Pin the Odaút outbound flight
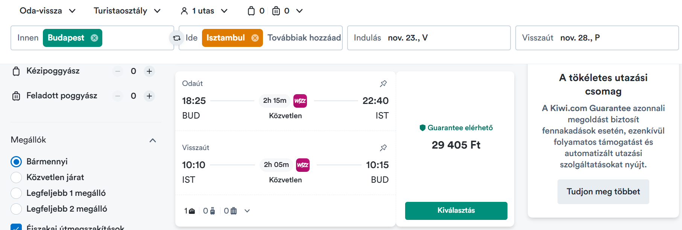The width and height of the screenshot is (682, 230). point(383,84)
